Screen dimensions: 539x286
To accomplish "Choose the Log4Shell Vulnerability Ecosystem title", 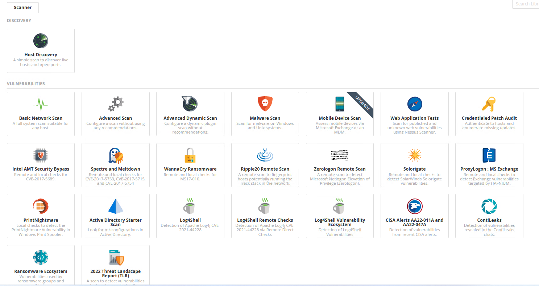I will [x=340, y=222].
